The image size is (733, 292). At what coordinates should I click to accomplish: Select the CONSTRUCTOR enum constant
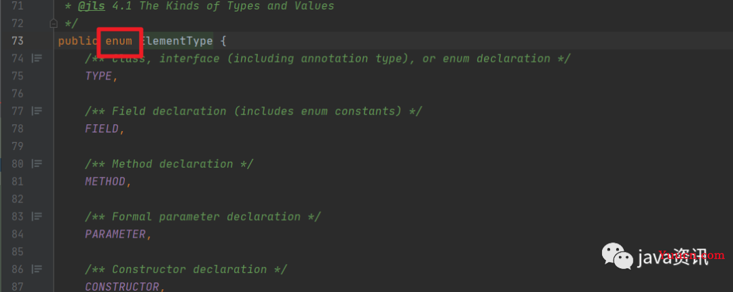tap(122, 287)
